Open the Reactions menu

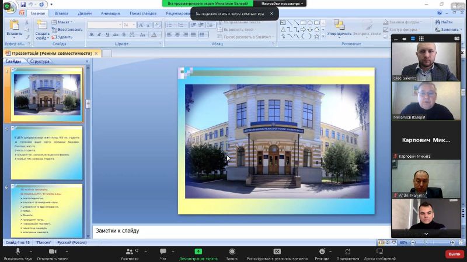coord(322,252)
